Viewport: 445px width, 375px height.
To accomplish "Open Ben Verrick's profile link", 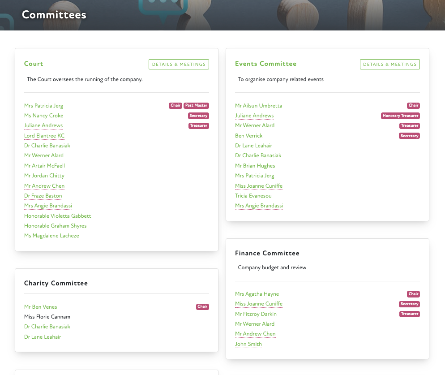I will click(x=248, y=136).
